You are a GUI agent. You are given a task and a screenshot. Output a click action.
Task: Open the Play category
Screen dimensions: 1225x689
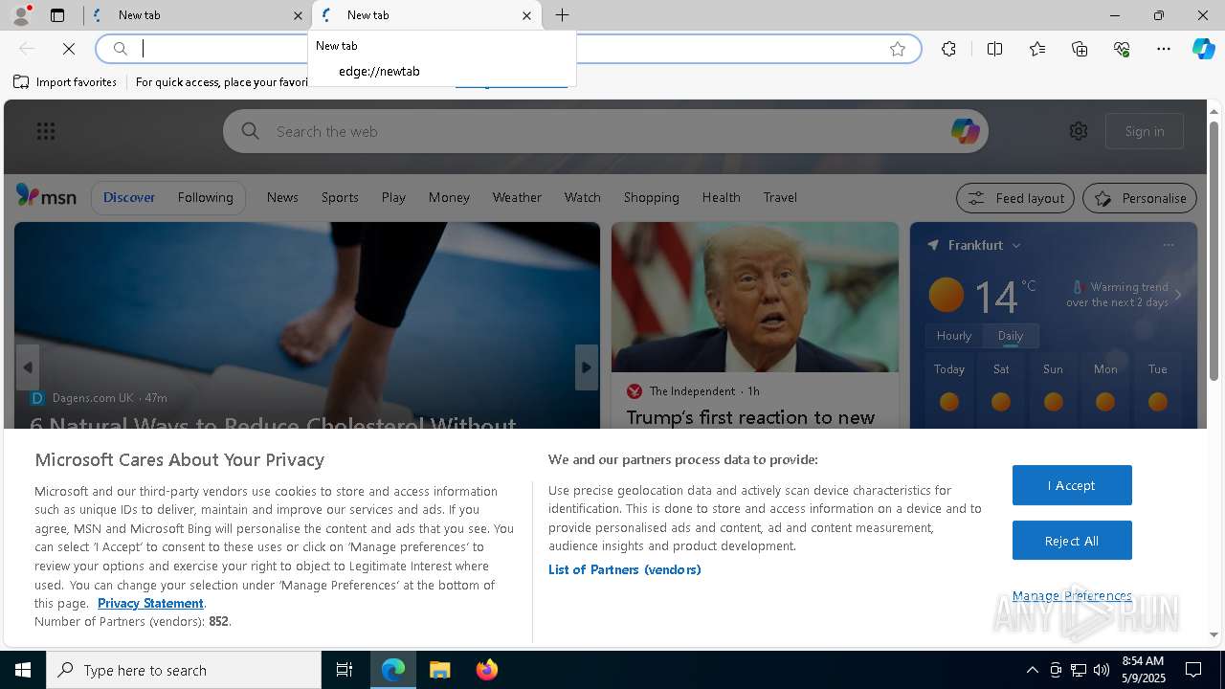pos(393,197)
